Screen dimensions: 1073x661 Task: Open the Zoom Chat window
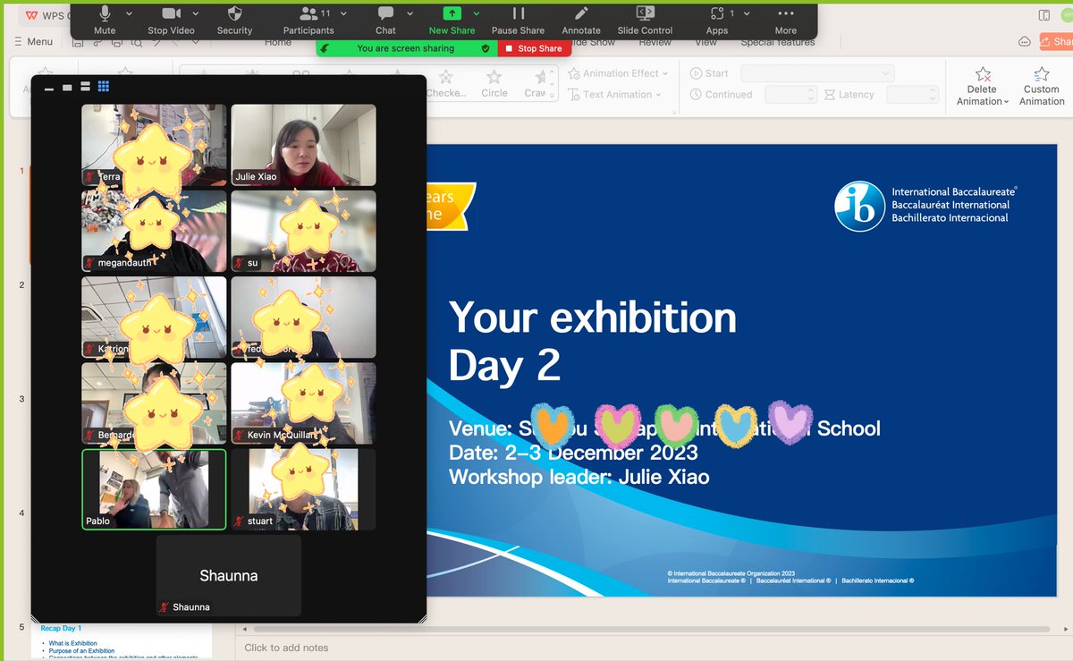pos(384,20)
